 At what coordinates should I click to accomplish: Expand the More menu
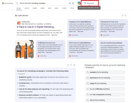tap(64, 8)
